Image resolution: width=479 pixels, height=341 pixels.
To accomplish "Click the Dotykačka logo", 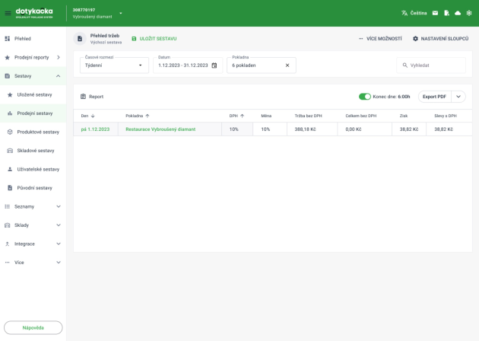I will pos(34,13).
